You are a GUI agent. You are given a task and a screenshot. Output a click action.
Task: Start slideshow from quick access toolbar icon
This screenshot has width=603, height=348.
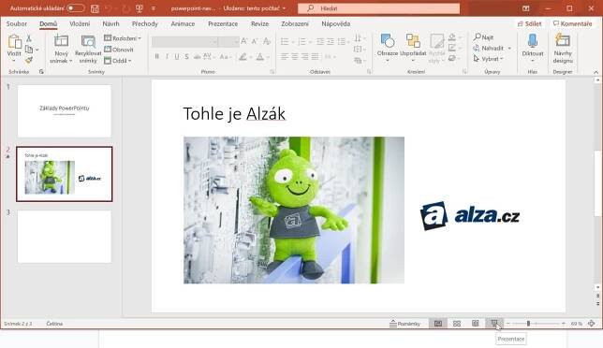click(x=140, y=8)
